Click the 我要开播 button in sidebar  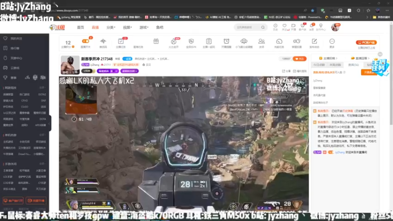pos(36,201)
